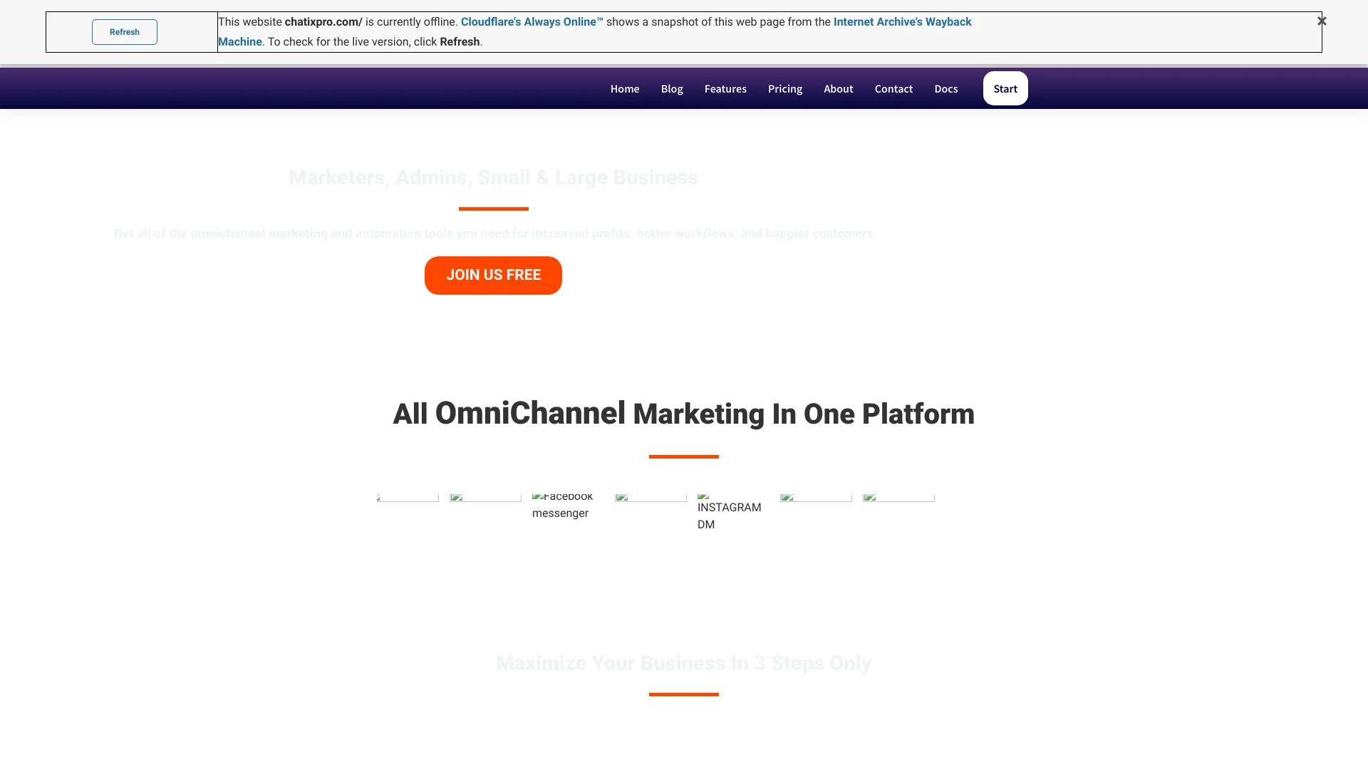Click the channel placeholder right of INSTAGRAM DM
The height and width of the screenshot is (769, 1368).
816,498
